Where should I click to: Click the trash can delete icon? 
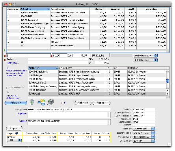(x=32, y=102)
